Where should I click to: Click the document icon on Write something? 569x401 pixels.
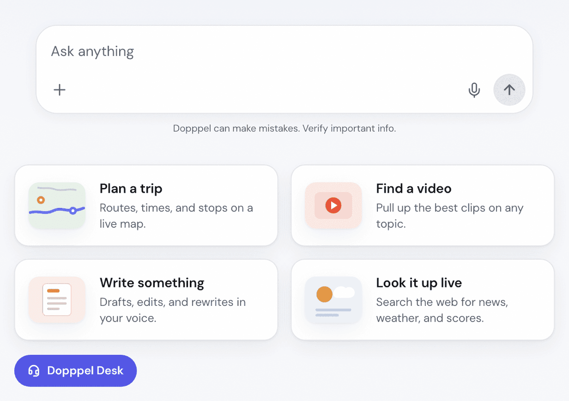pyautogui.click(x=57, y=299)
